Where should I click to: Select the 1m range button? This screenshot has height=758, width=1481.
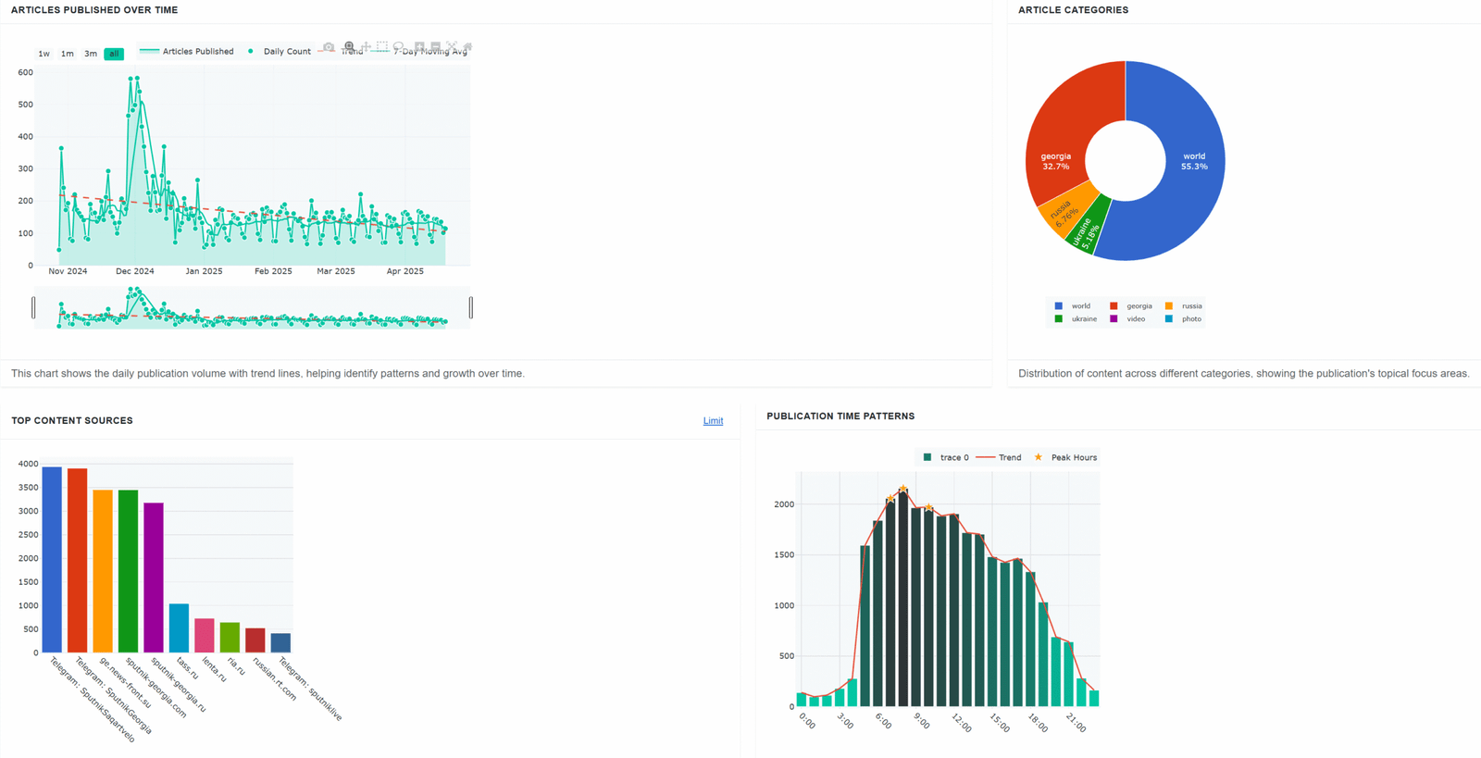tap(68, 54)
